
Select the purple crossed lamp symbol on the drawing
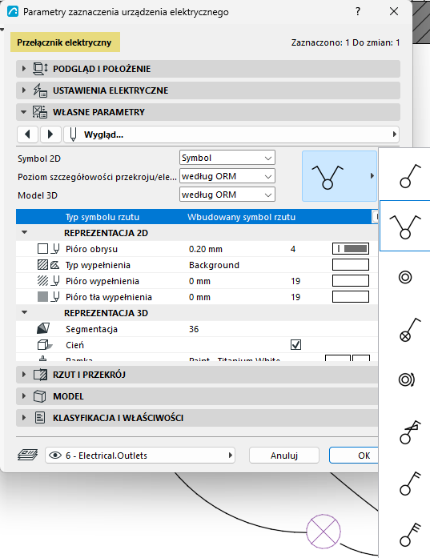click(x=324, y=532)
